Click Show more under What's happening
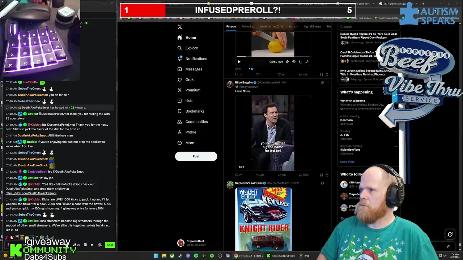Image resolution: width=463 pixels, height=260 pixels. [x=347, y=162]
